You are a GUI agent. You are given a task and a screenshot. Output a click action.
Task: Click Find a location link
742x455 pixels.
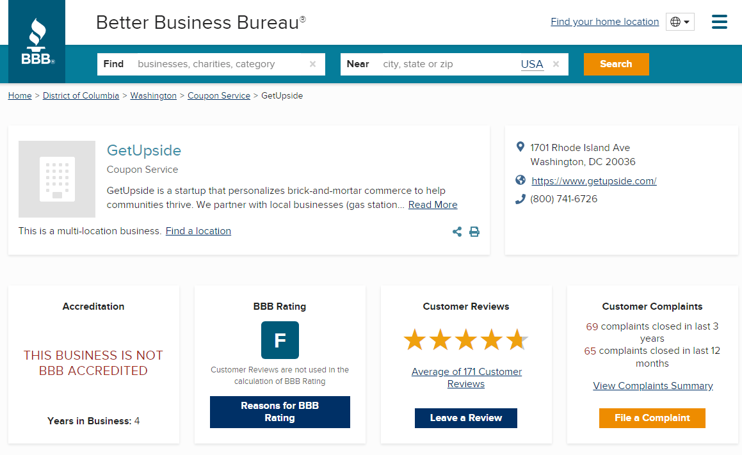[x=198, y=231]
